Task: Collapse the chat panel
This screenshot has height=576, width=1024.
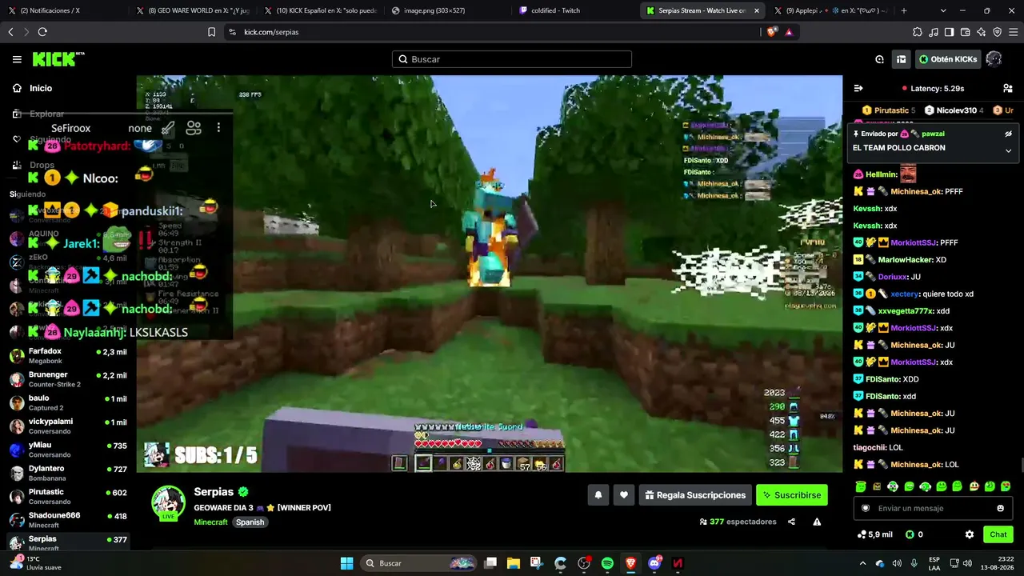Action: (x=858, y=89)
